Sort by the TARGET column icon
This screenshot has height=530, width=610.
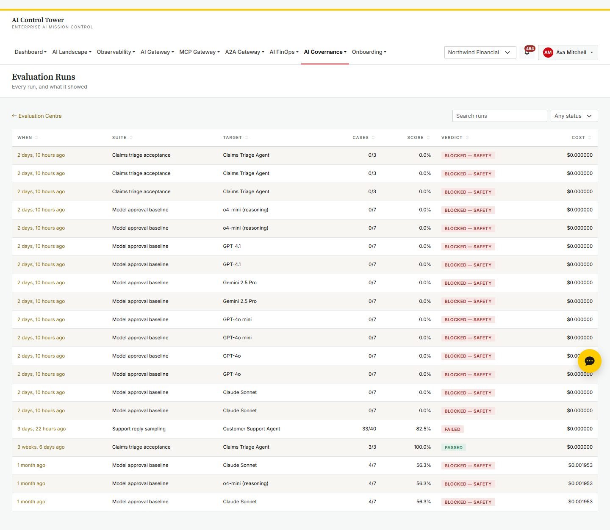coord(247,138)
